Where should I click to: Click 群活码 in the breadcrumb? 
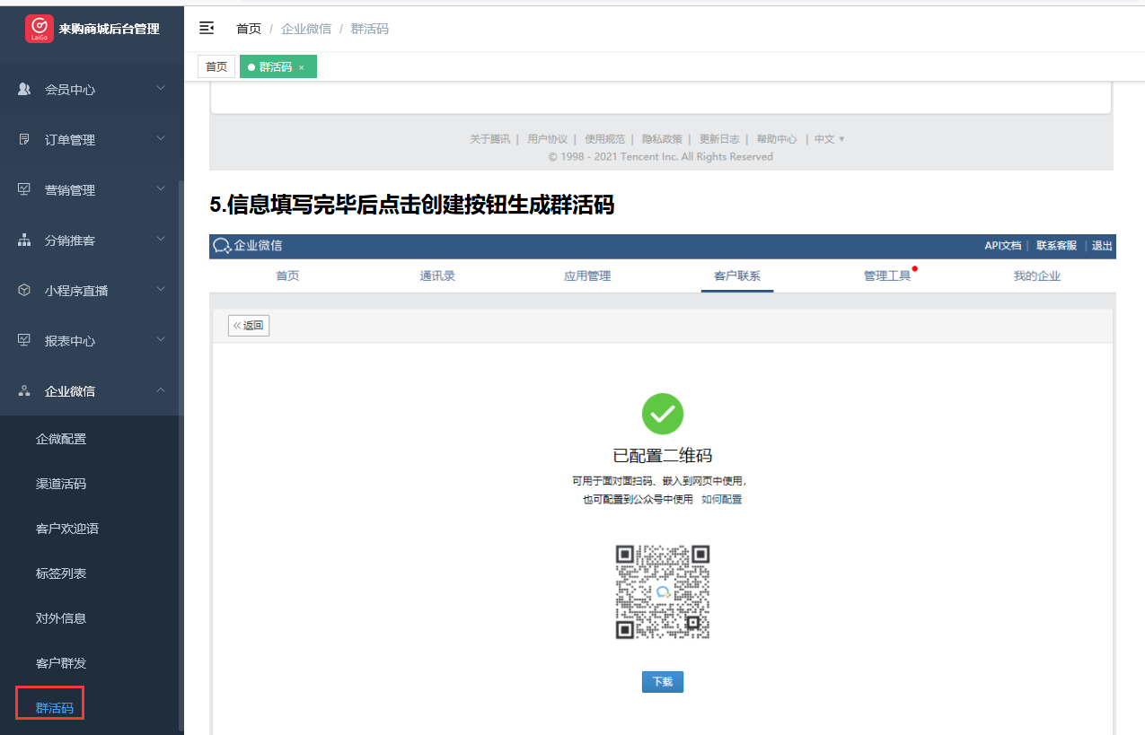coord(370,29)
